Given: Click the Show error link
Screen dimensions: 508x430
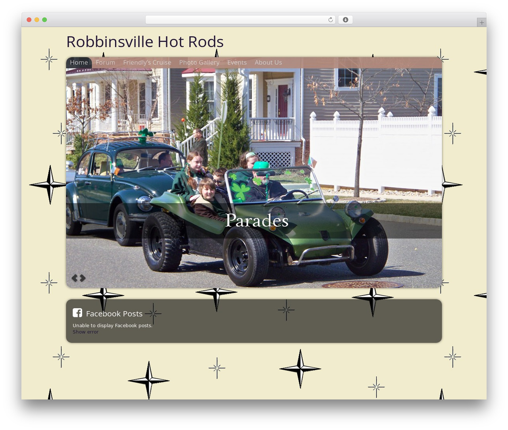Looking at the screenshot, I should [x=85, y=332].
